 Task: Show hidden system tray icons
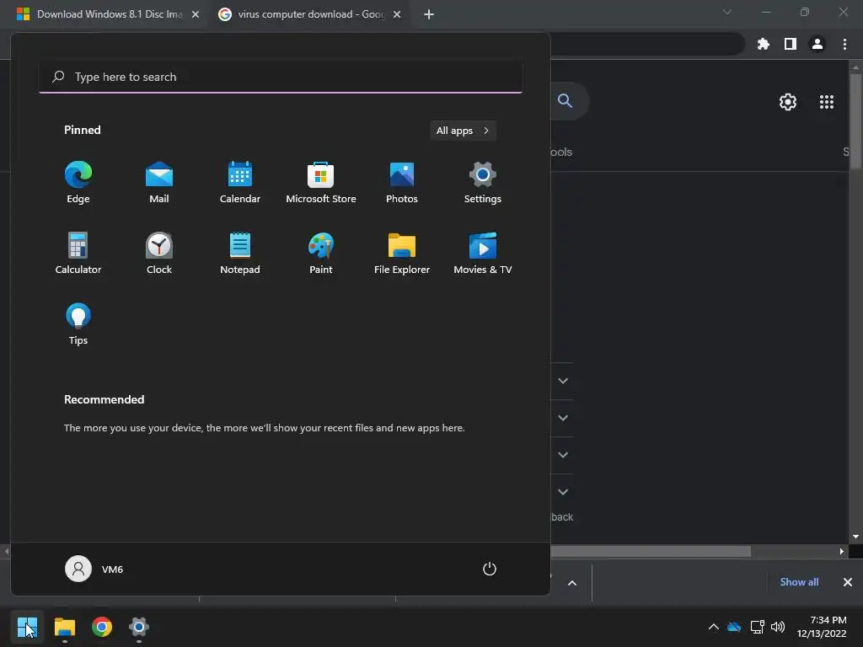click(713, 627)
